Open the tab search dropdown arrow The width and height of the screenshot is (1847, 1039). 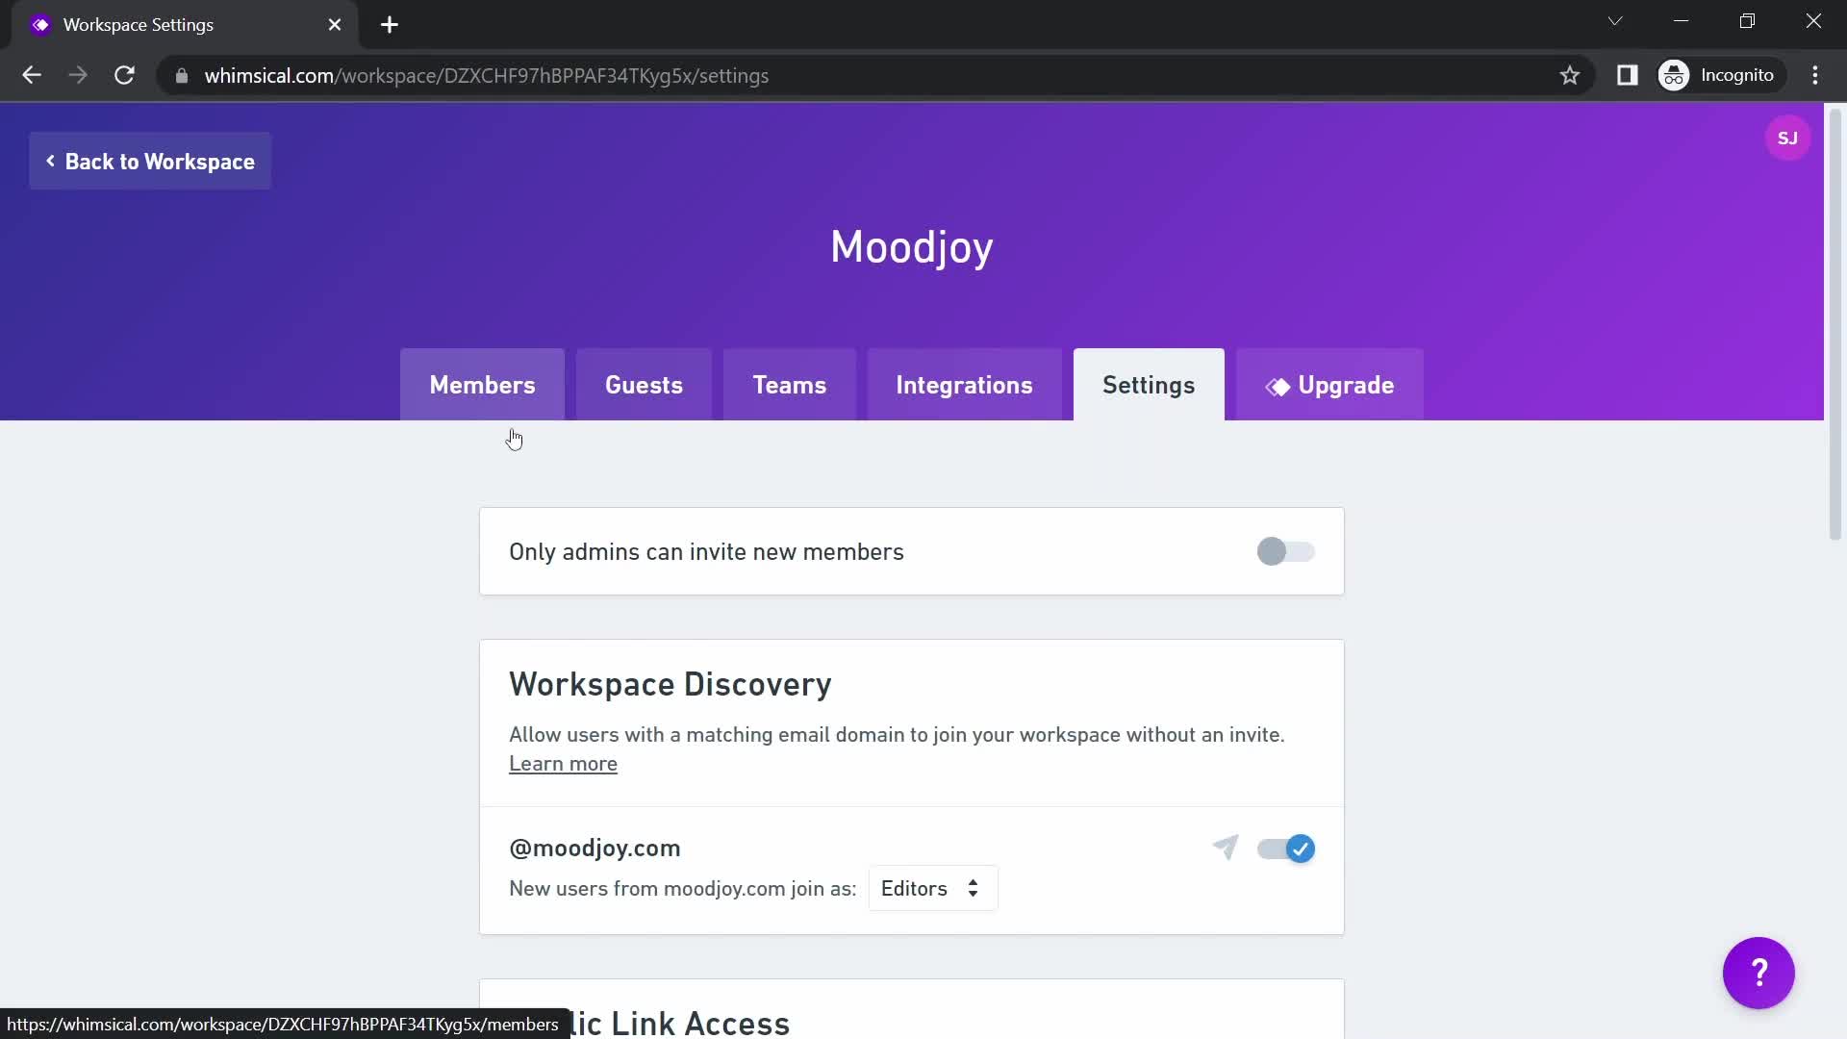(1615, 21)
